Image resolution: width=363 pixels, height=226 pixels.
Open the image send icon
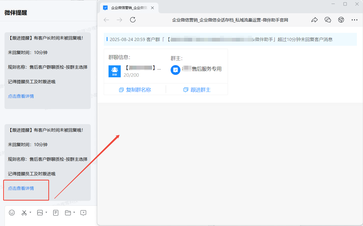40,213
